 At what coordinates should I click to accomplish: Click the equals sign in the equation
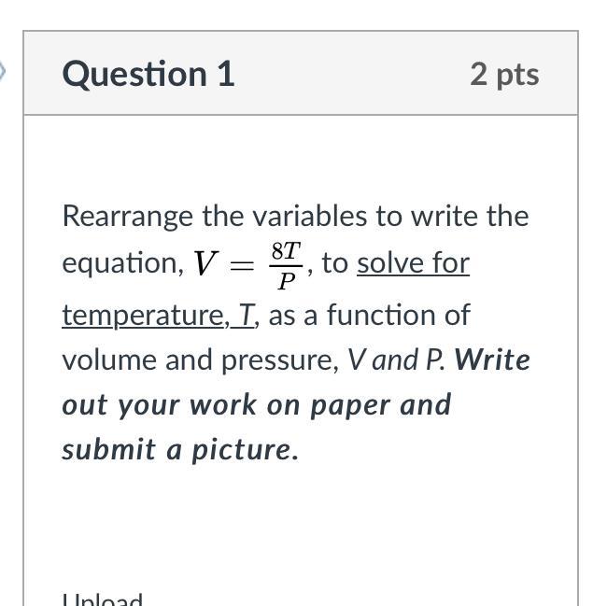(x=241, y=265)
